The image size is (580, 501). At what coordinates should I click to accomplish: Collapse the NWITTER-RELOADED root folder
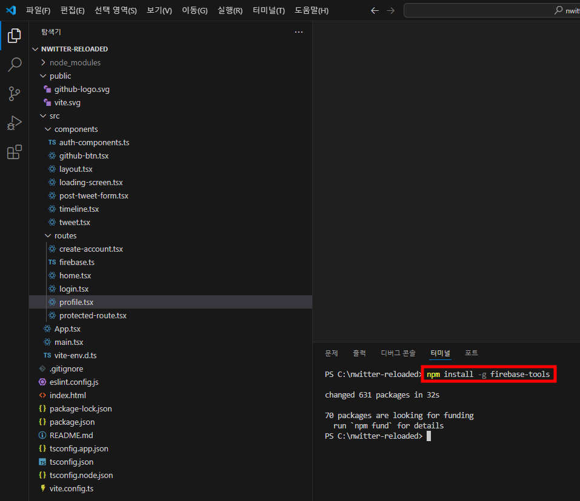coord(170,49)
